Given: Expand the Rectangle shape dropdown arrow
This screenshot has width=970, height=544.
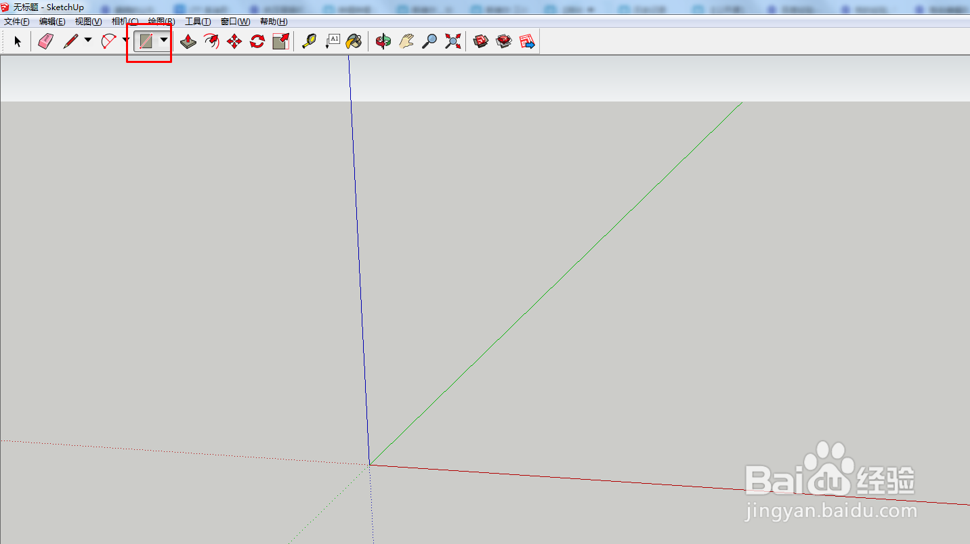Looking at the screenshot, I should tap(163, 41).
